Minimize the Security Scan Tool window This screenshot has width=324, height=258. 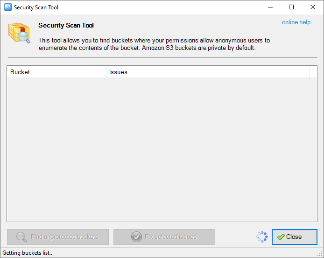pos(270,7)
